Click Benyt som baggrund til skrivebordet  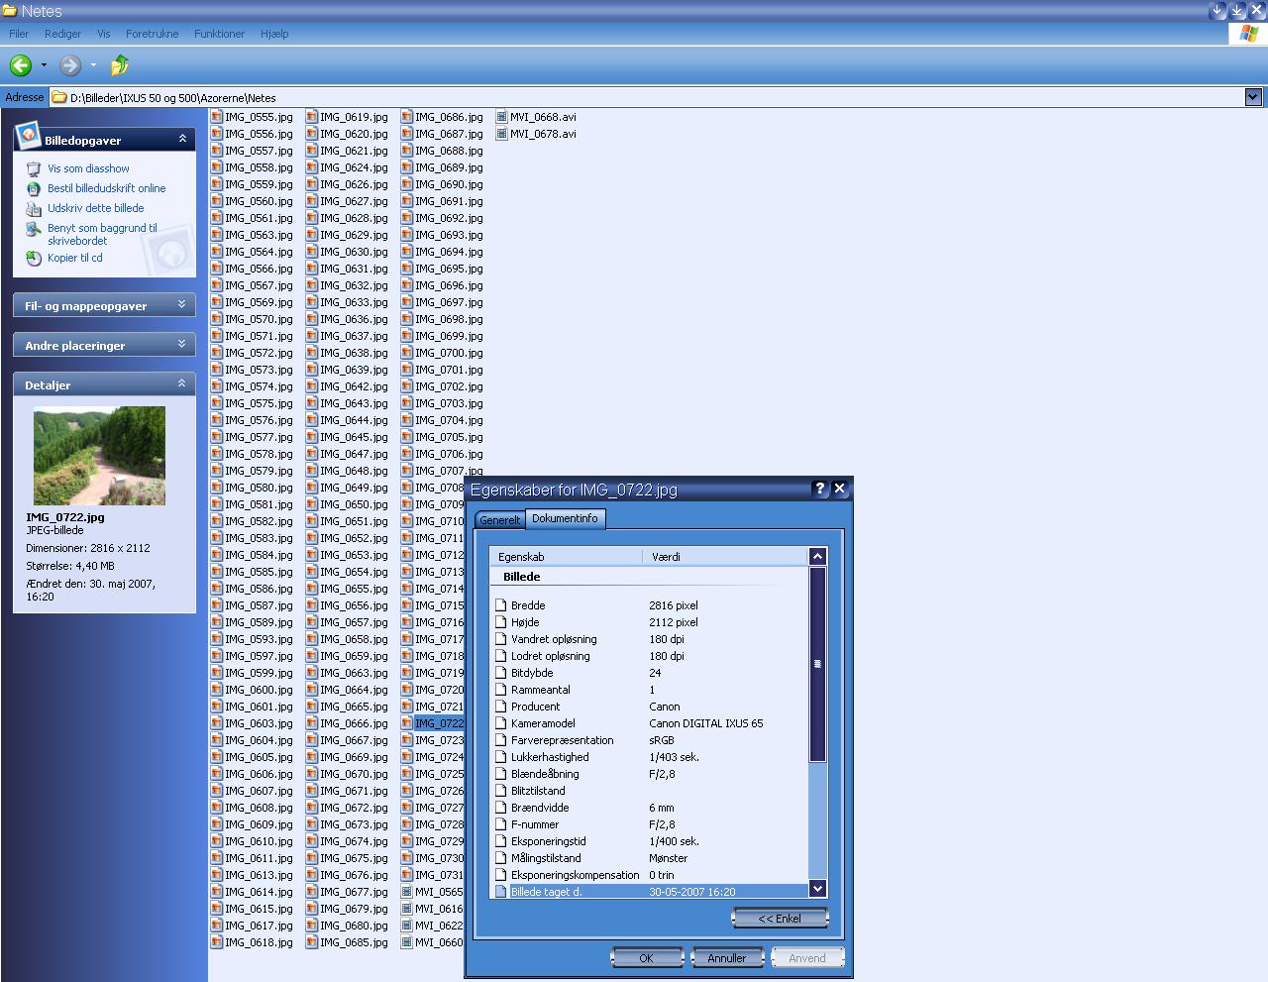point(102,234)
